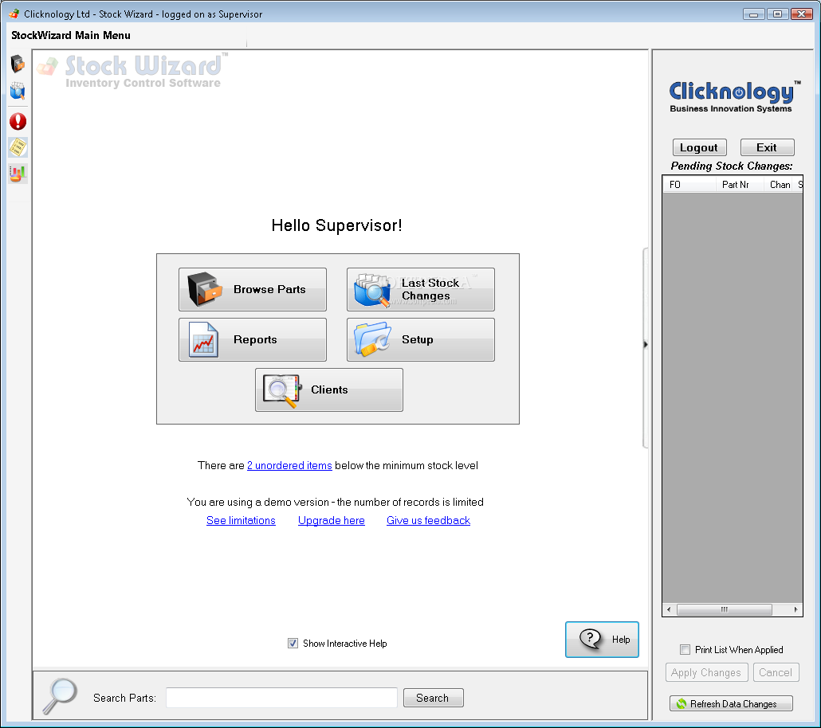Click pending list scrollbar right arrow
This screenshot has width=821, height=728.
795,609
